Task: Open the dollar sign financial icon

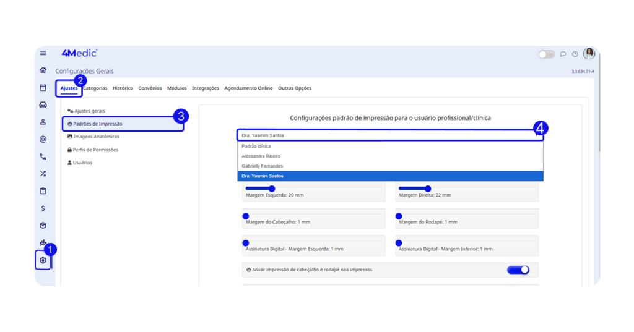Action: point(43,208)
